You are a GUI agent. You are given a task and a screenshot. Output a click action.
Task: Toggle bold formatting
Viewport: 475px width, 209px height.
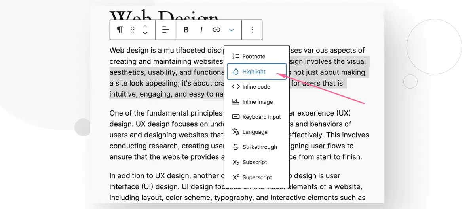(x=186, y=30)
